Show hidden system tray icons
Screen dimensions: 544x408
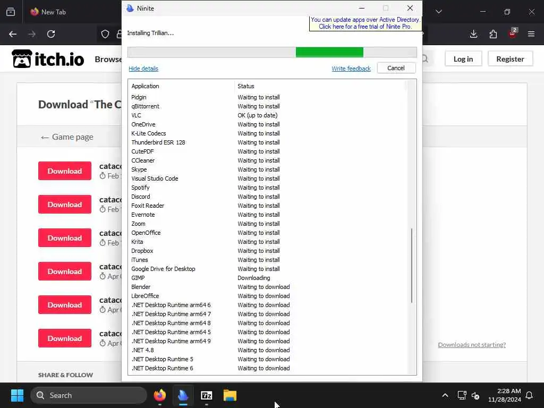(445, 395)
